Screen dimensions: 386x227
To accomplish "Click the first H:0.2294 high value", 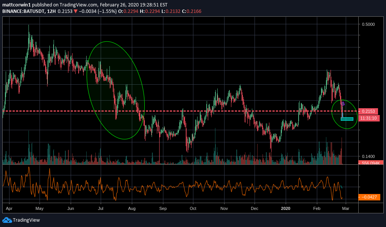I will point(149,11).
